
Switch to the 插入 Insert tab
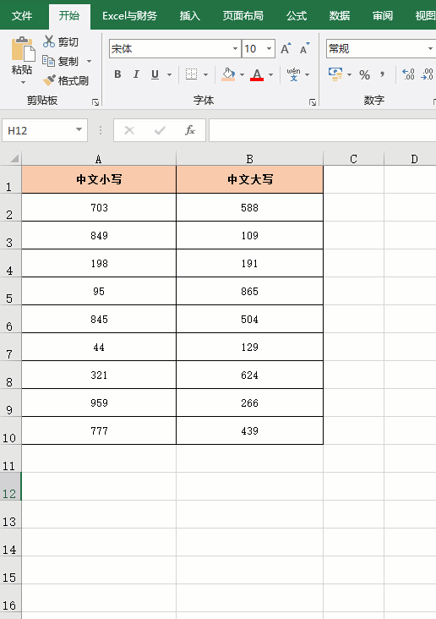[190, 16]
